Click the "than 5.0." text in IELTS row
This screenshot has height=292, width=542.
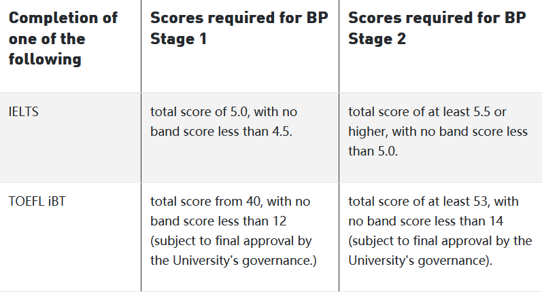click(x=373, y=151)
